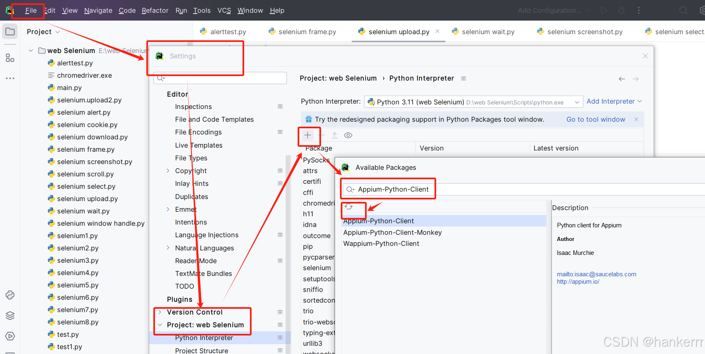
Task: Click the Go to tool window link
Action: [596, 119]
